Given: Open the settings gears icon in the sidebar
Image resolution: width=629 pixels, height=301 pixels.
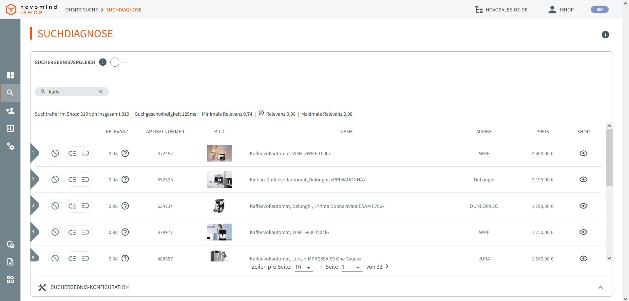Looking at the screenshot, I should [10, 147].
